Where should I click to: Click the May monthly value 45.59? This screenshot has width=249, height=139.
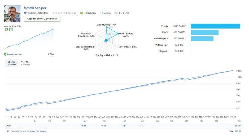(x=104, y=126)
